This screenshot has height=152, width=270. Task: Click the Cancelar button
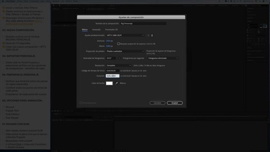point(157,103)
